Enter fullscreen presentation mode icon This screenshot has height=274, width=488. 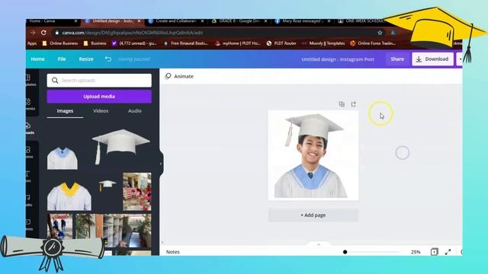pyautogui.click(x=448, y=252)
